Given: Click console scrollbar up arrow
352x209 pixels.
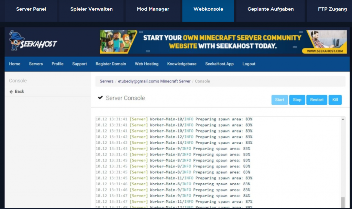Looking at the screenshot, I should [343, 119].
